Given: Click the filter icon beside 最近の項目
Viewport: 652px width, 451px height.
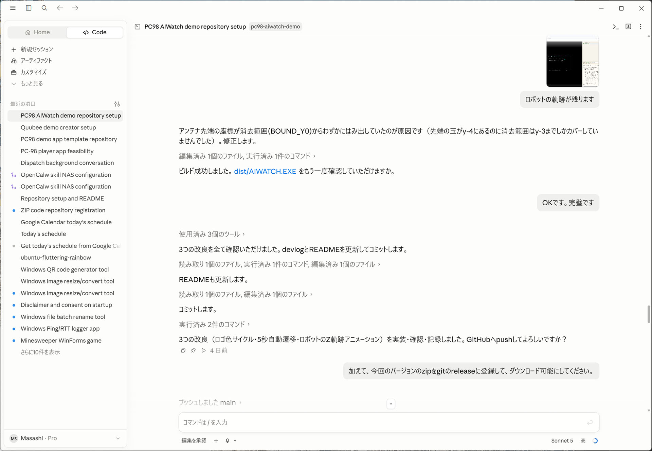Looking at the screenshot, I should click(x=117, y=104).
